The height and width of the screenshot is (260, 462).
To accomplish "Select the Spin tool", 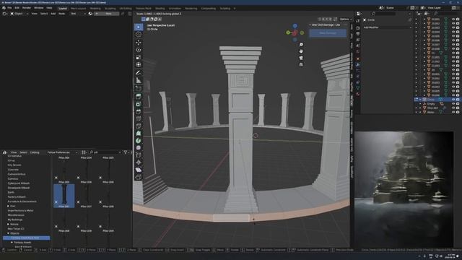I will pos(139,141).
